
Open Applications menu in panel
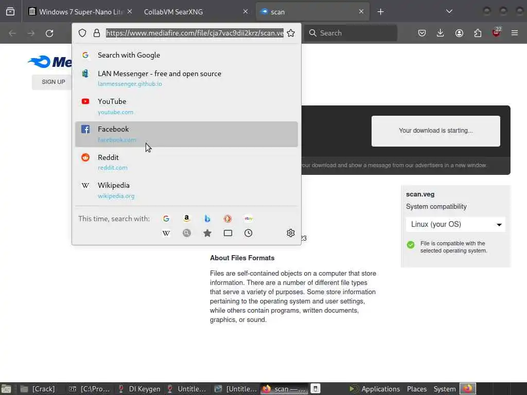(x=375, y=389)
